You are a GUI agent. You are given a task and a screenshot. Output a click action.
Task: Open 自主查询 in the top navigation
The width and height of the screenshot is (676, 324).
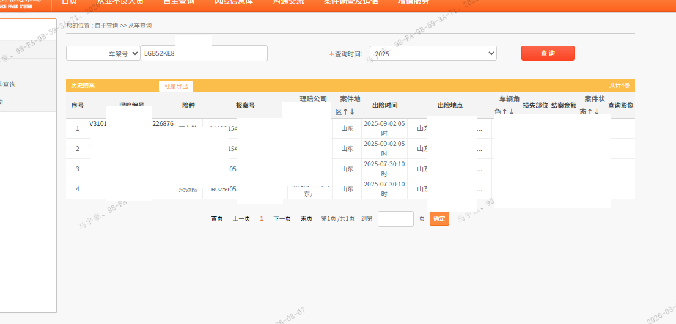[x=179, y=2]
